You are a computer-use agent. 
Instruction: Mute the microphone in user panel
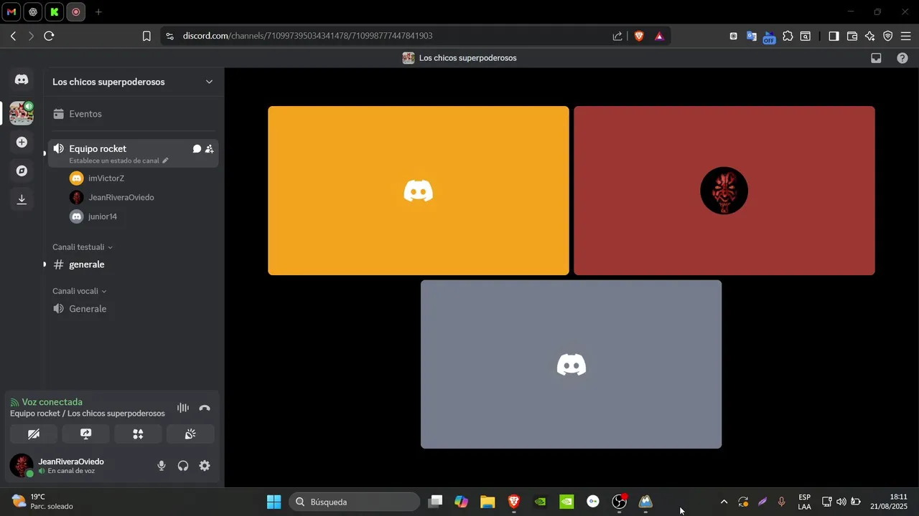point(162,466)
